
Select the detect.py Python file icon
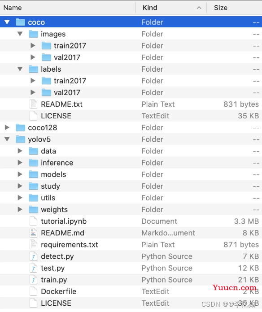33,256
